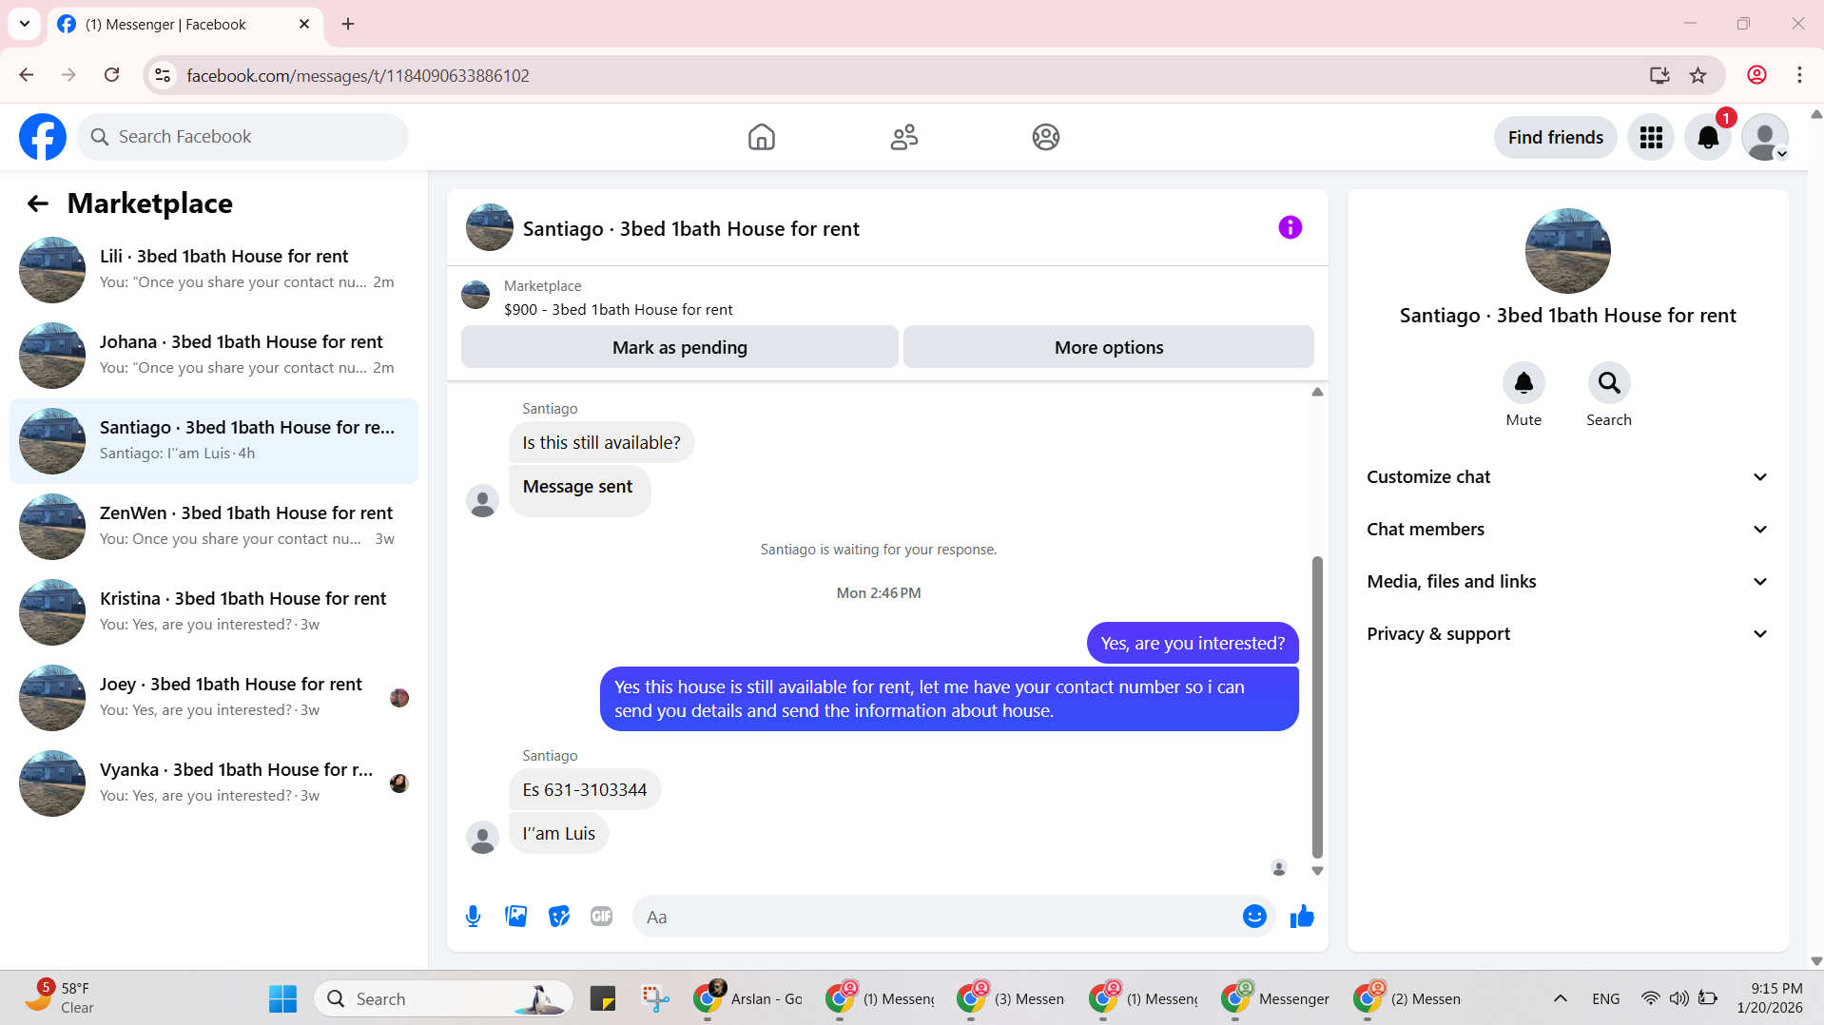Mute this conversation
This screenshot has height=1025, width=1824.
[1523, 383]
